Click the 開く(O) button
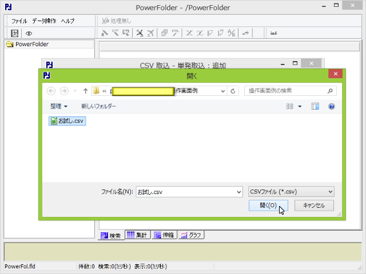 pyautogui.click(x=268, y=205)
